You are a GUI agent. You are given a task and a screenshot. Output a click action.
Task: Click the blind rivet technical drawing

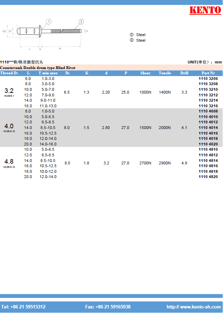pyautogui.click(x=46, y=33)
